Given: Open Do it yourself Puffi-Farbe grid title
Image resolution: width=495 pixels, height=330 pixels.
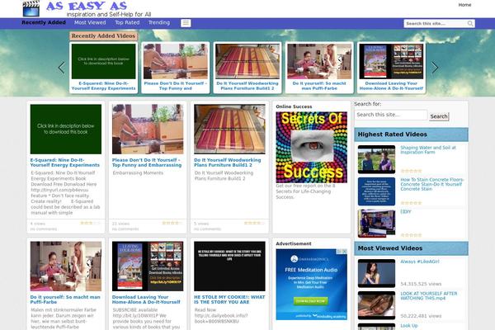Looking at the screenshot, I should [65, 299].
